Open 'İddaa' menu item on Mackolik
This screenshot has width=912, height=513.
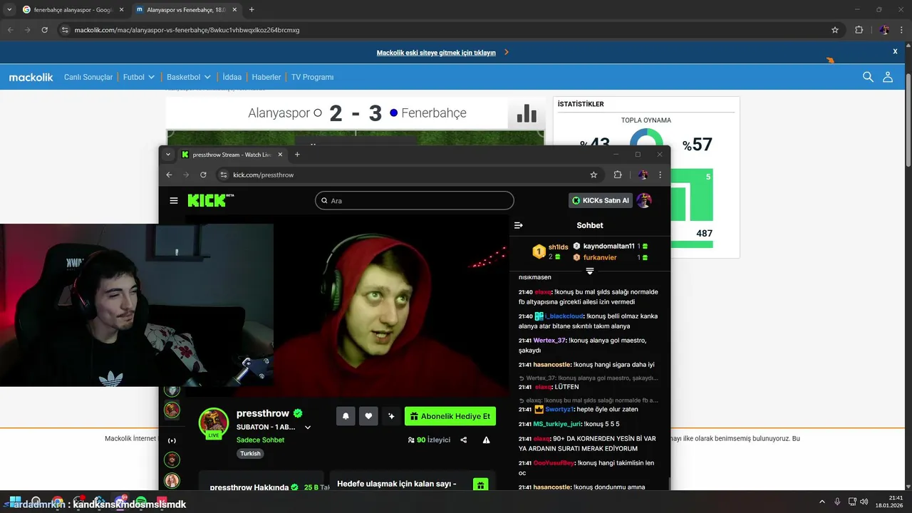(232, 77)
